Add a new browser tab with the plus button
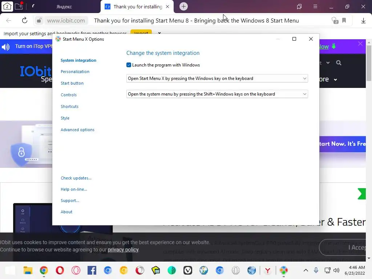This screenshot has height=279, width=372. [183, 7]
